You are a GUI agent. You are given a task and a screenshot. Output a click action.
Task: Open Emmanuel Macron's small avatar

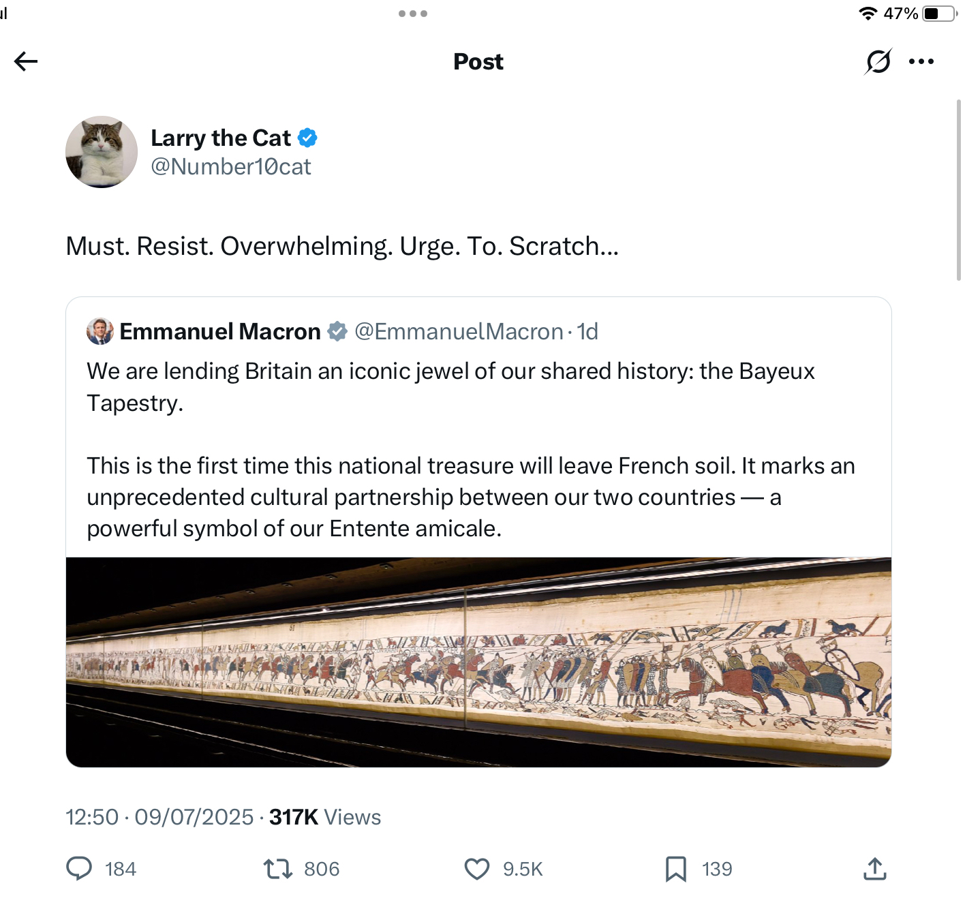click(100, 331)
